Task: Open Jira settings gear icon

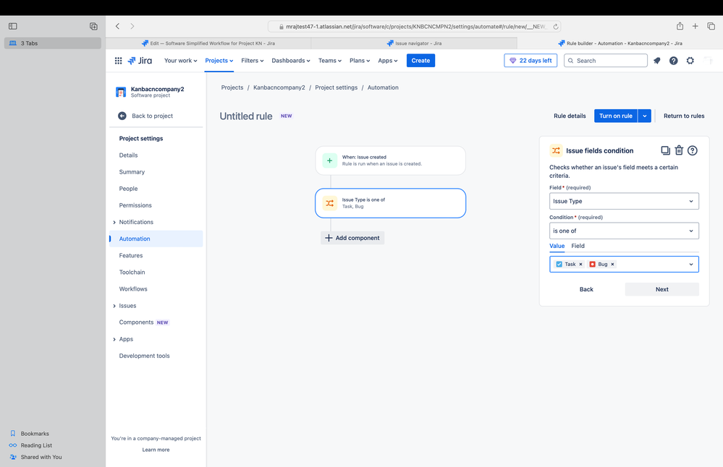Action: click(x=690, y=60)
